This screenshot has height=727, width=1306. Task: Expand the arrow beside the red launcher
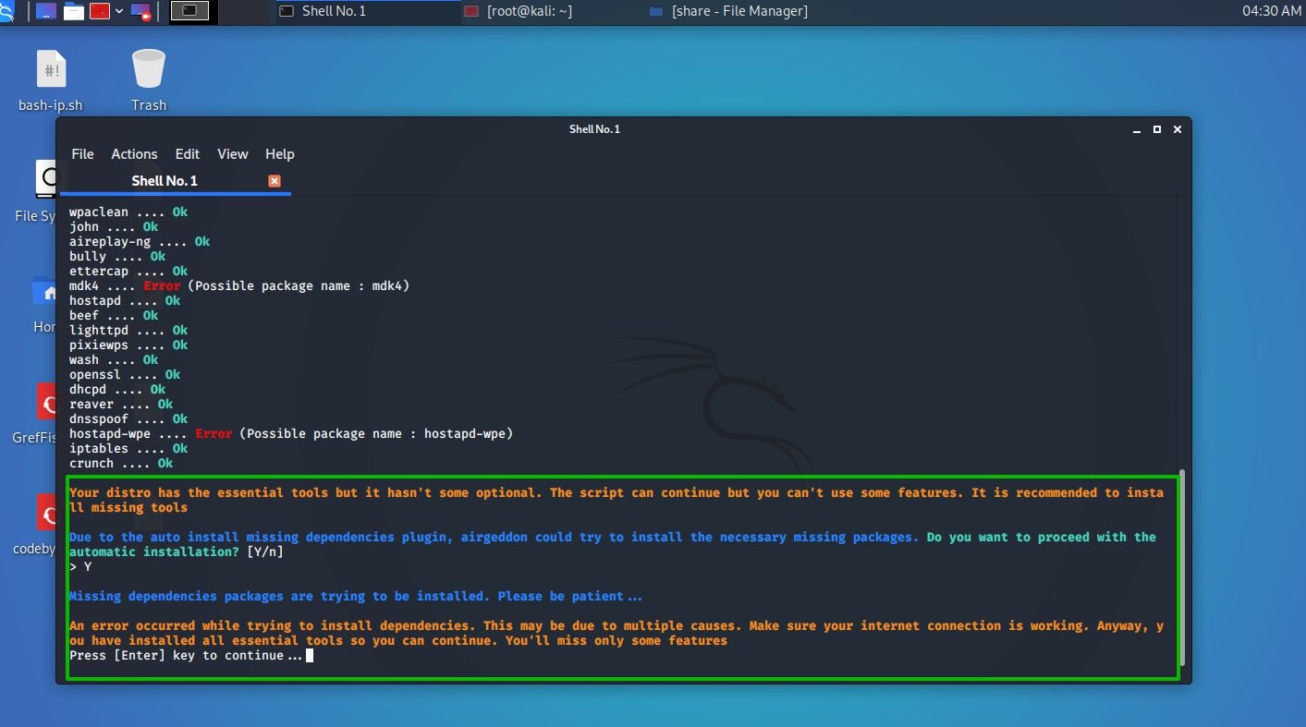[x=117, y=11]
